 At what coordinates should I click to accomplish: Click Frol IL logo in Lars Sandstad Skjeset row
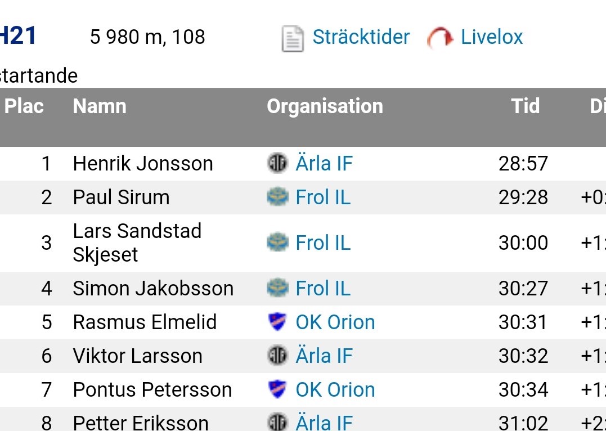pos(277,243)
